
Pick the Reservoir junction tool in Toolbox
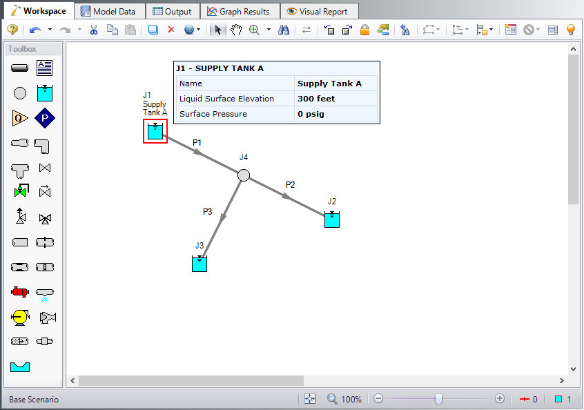(x=45, y=92)
